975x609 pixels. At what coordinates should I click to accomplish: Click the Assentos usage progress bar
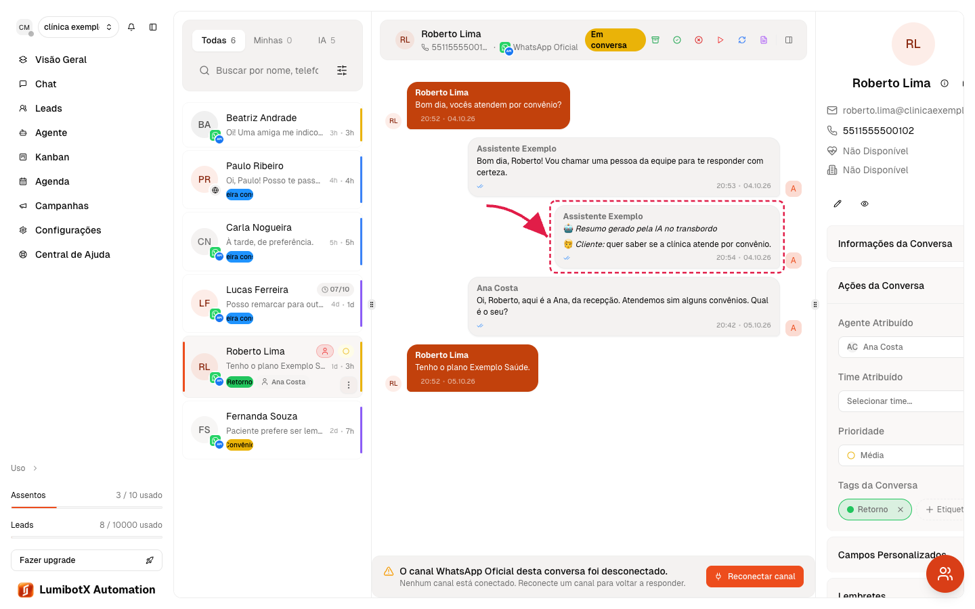pos(87,507)
